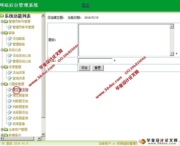Open the 成绩查看 page

tap(19, 124)
